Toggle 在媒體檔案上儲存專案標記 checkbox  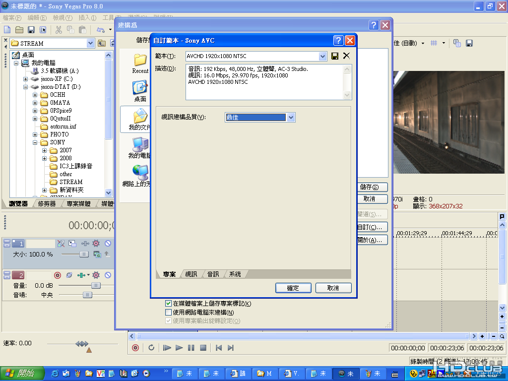(x=168, y=304)
